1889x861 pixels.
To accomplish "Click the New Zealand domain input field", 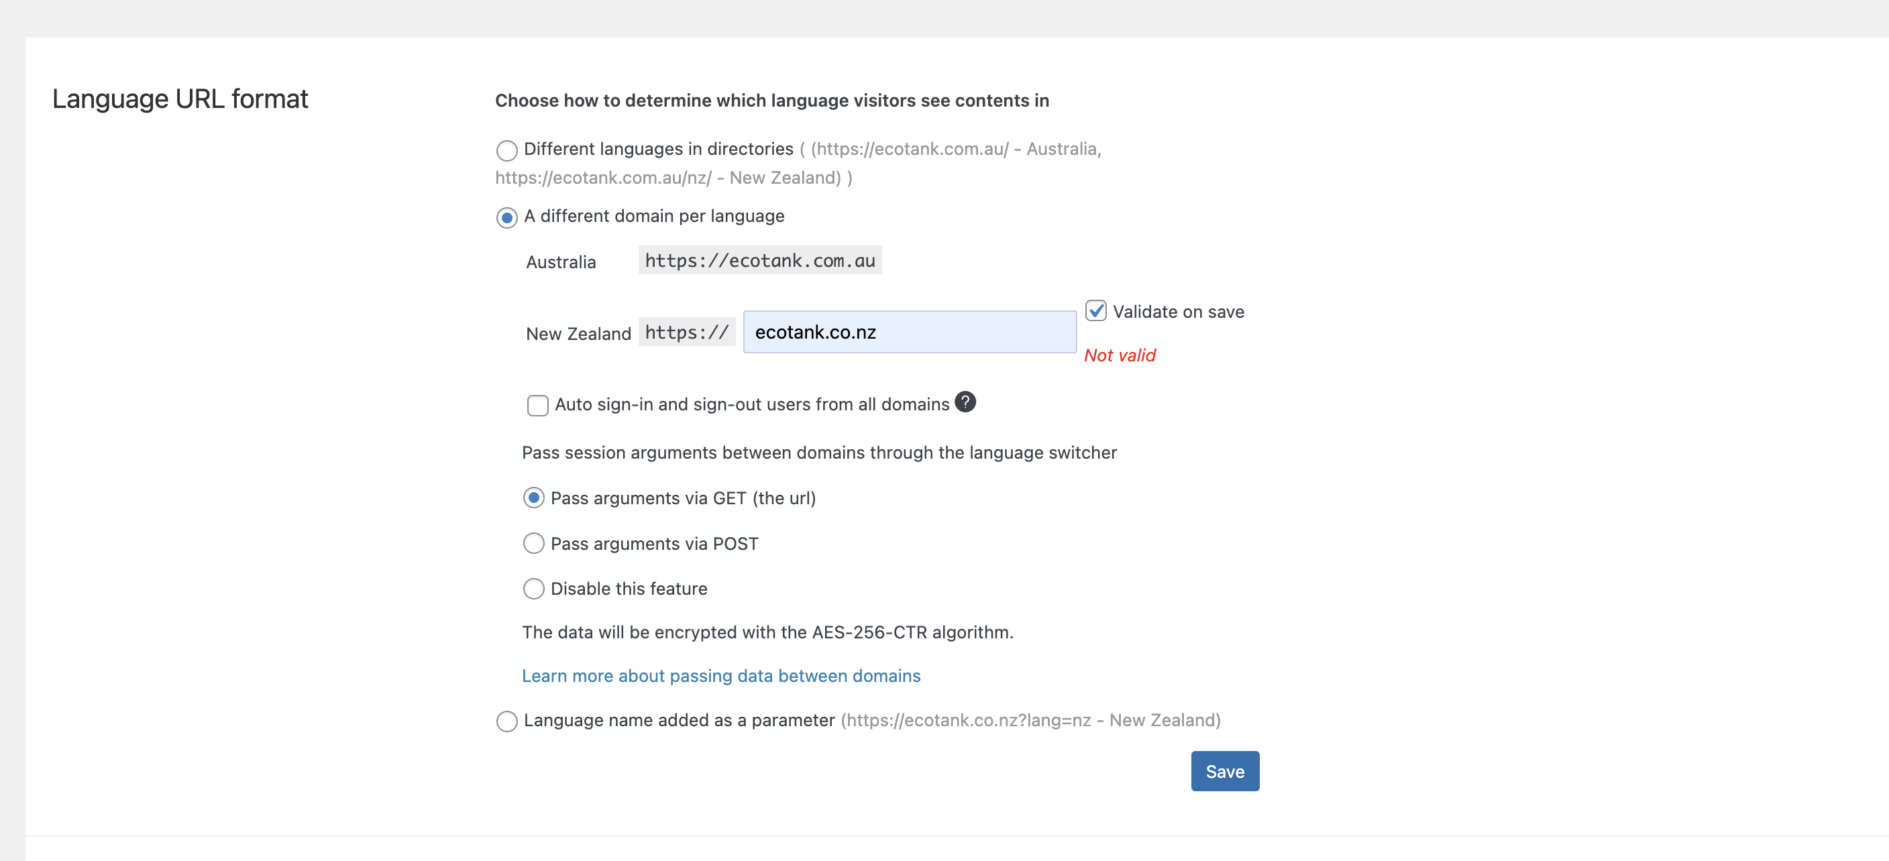I will coord(910,332).
